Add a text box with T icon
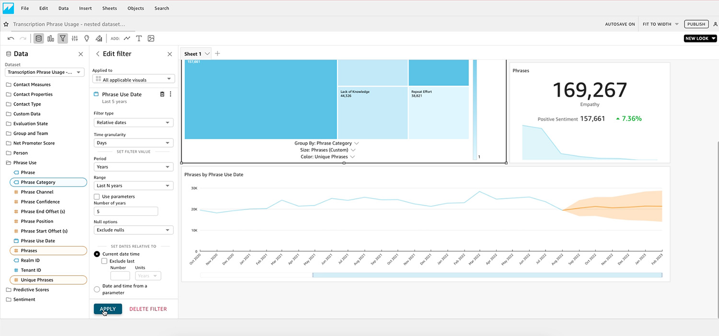The height and width of the screenshot is (336, 719). click(139, 38)
